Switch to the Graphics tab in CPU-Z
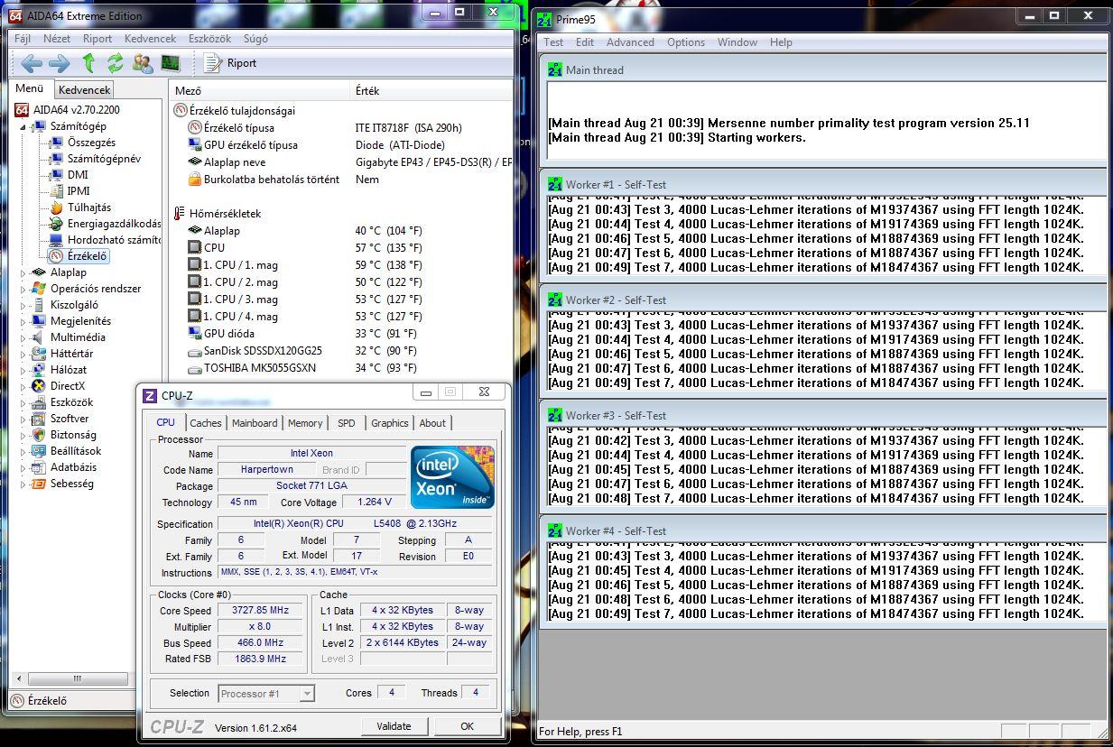1113x747 pixels. pos(390,423)
